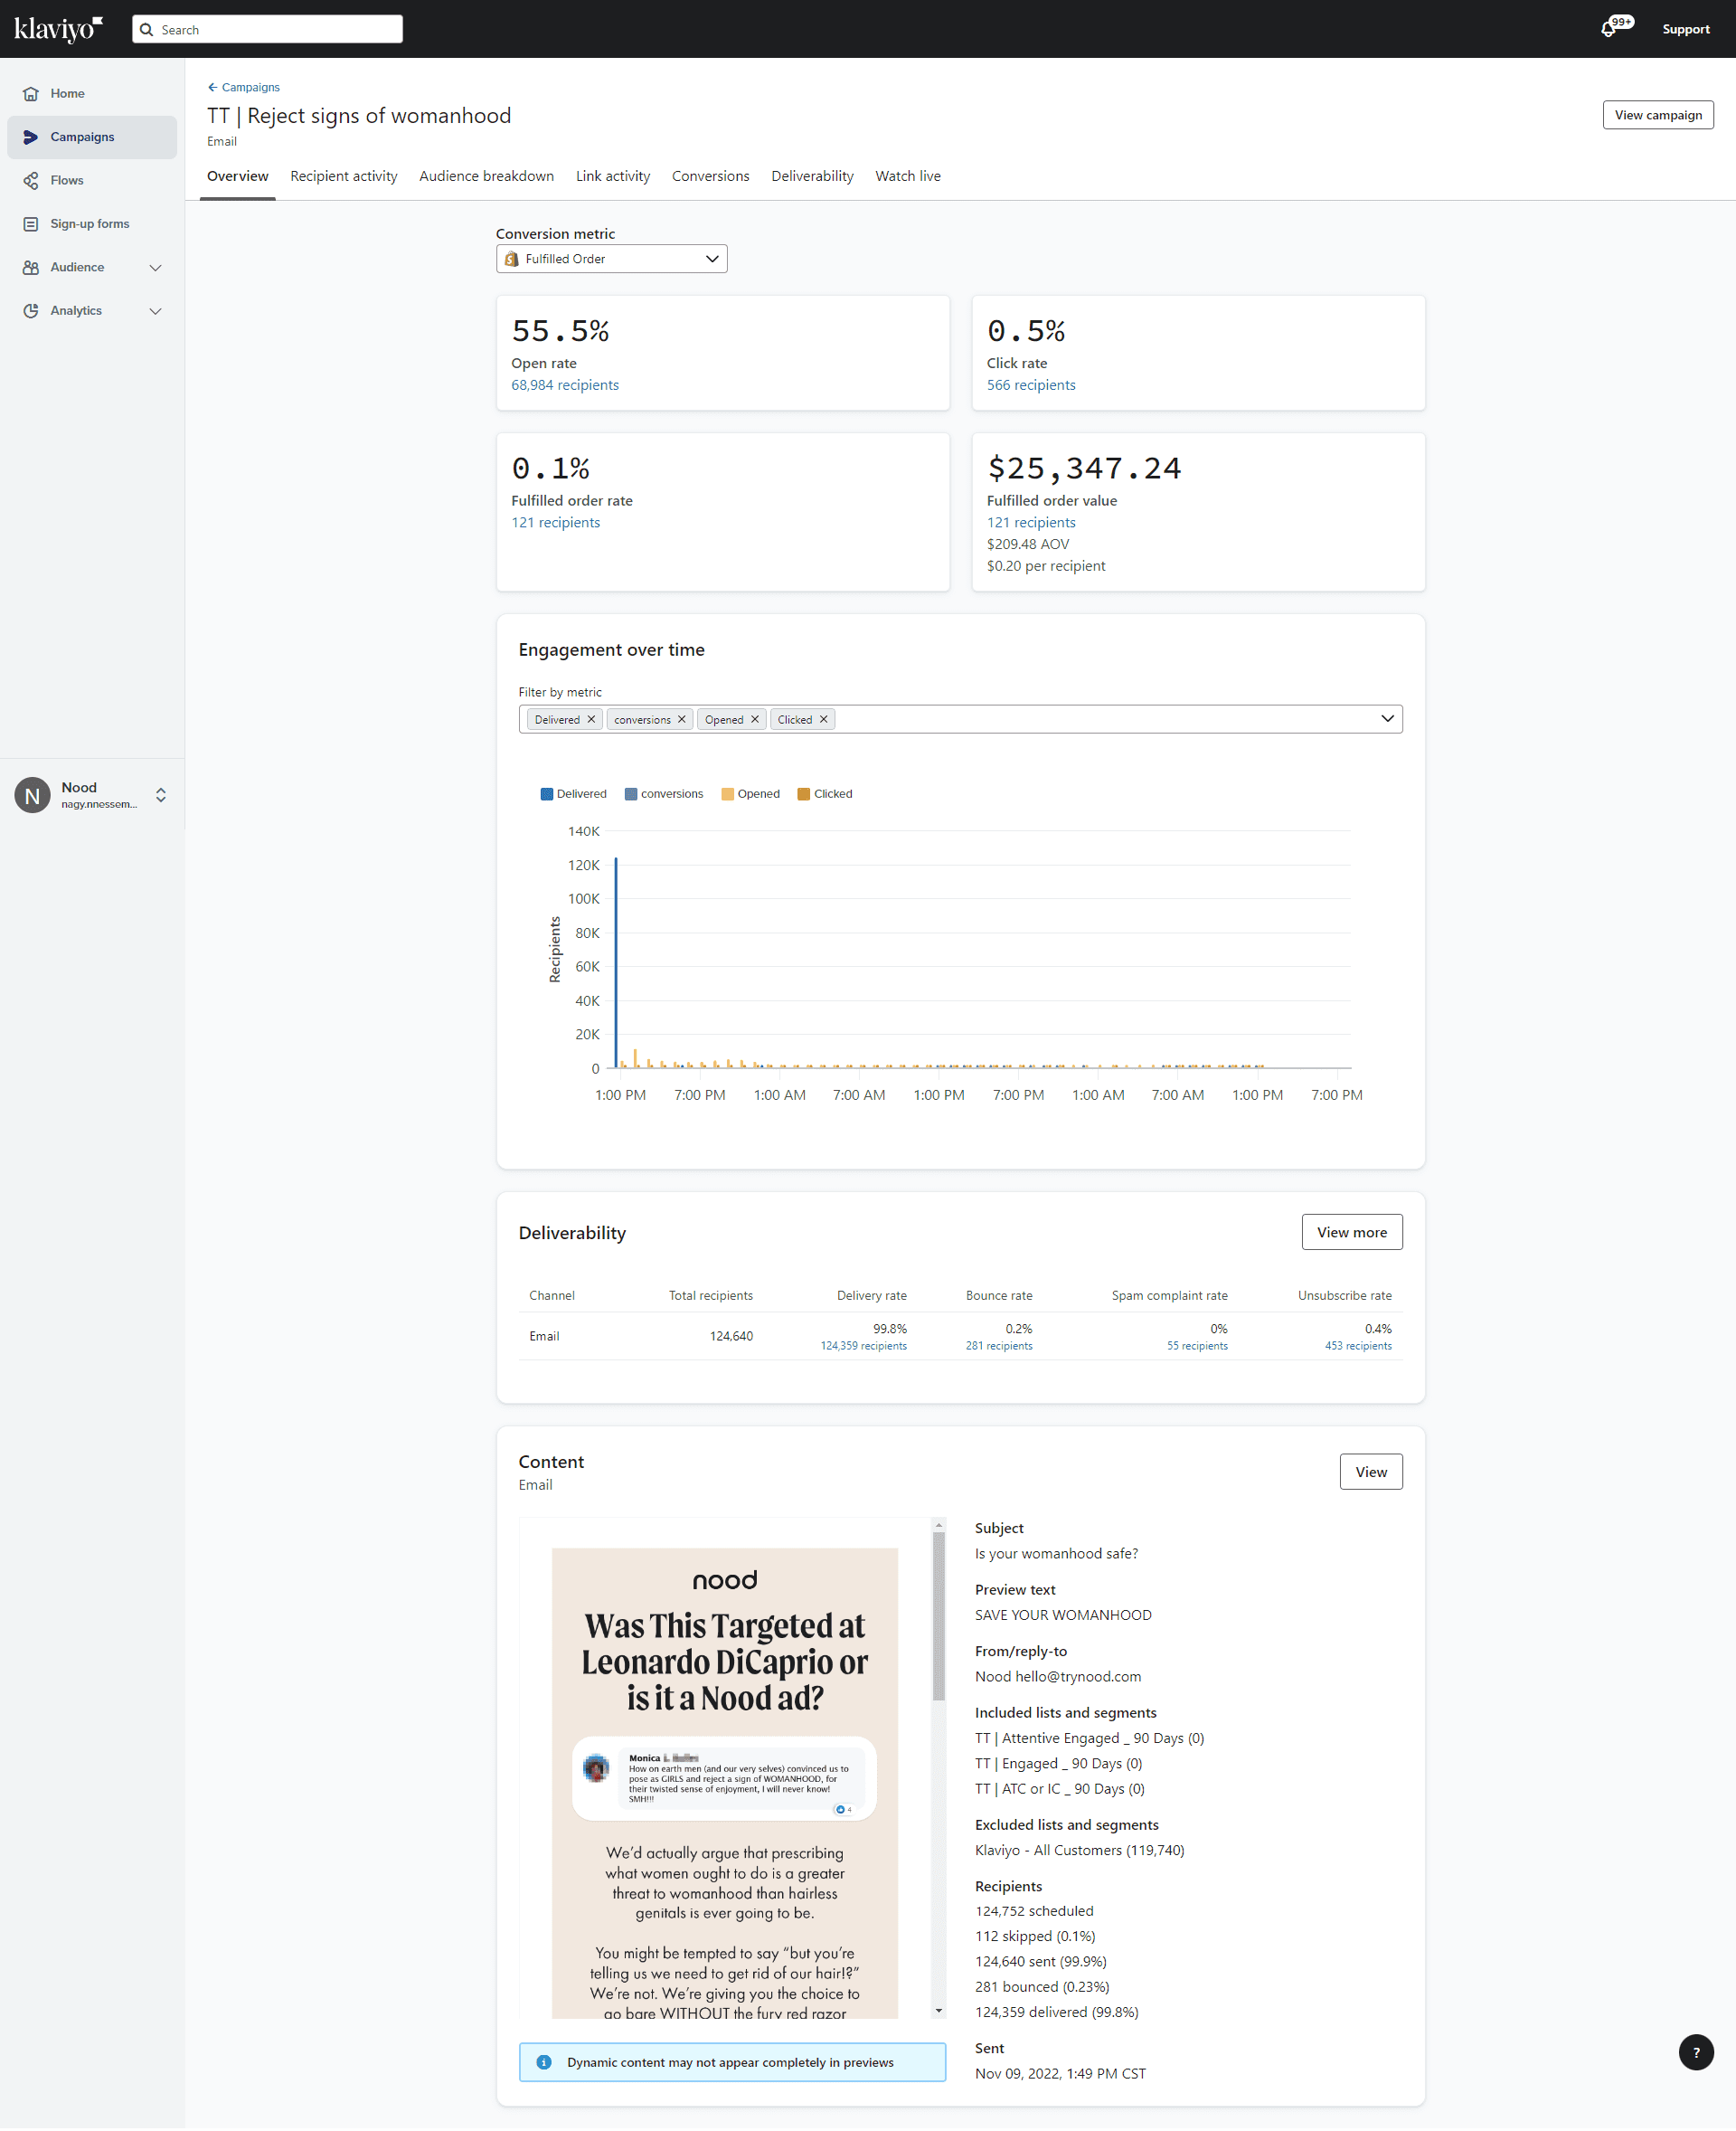Click the View campaign button
This screenshot has width=1736, height=2131.
point(1658,115)
